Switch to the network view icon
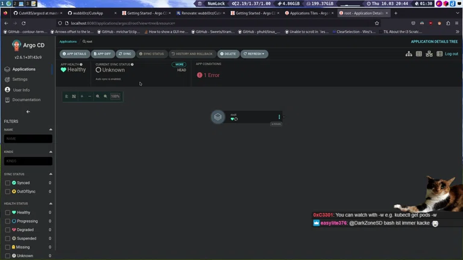 click(429, 54)
